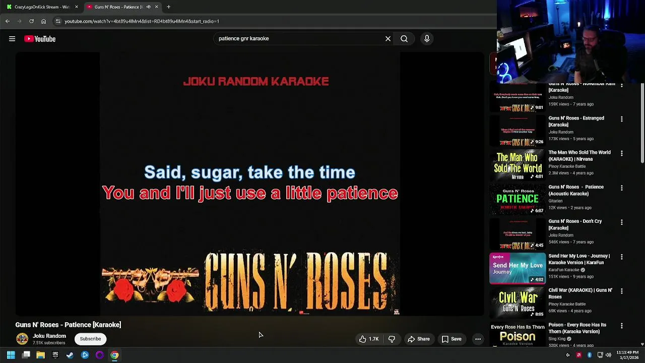Open options for Don't Cry karaoke
The width and height of the screenshot is (645, 363).
621,222
